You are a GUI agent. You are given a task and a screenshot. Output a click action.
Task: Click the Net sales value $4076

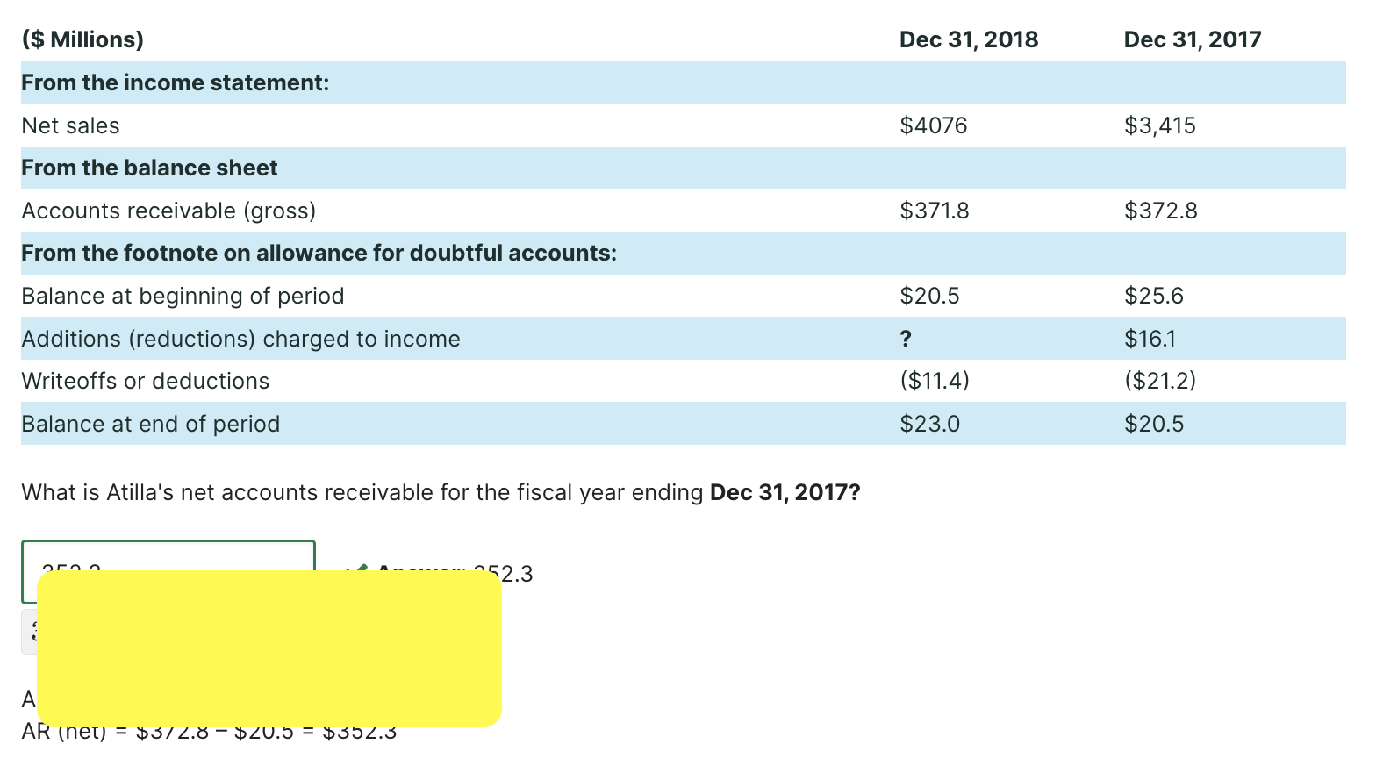[x=934, y=125]
